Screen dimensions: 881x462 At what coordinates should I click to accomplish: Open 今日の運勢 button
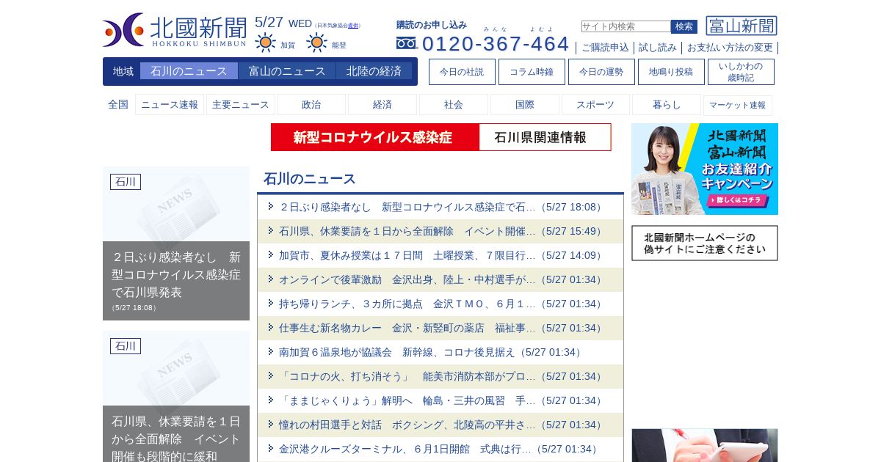[x=601, y=72]
